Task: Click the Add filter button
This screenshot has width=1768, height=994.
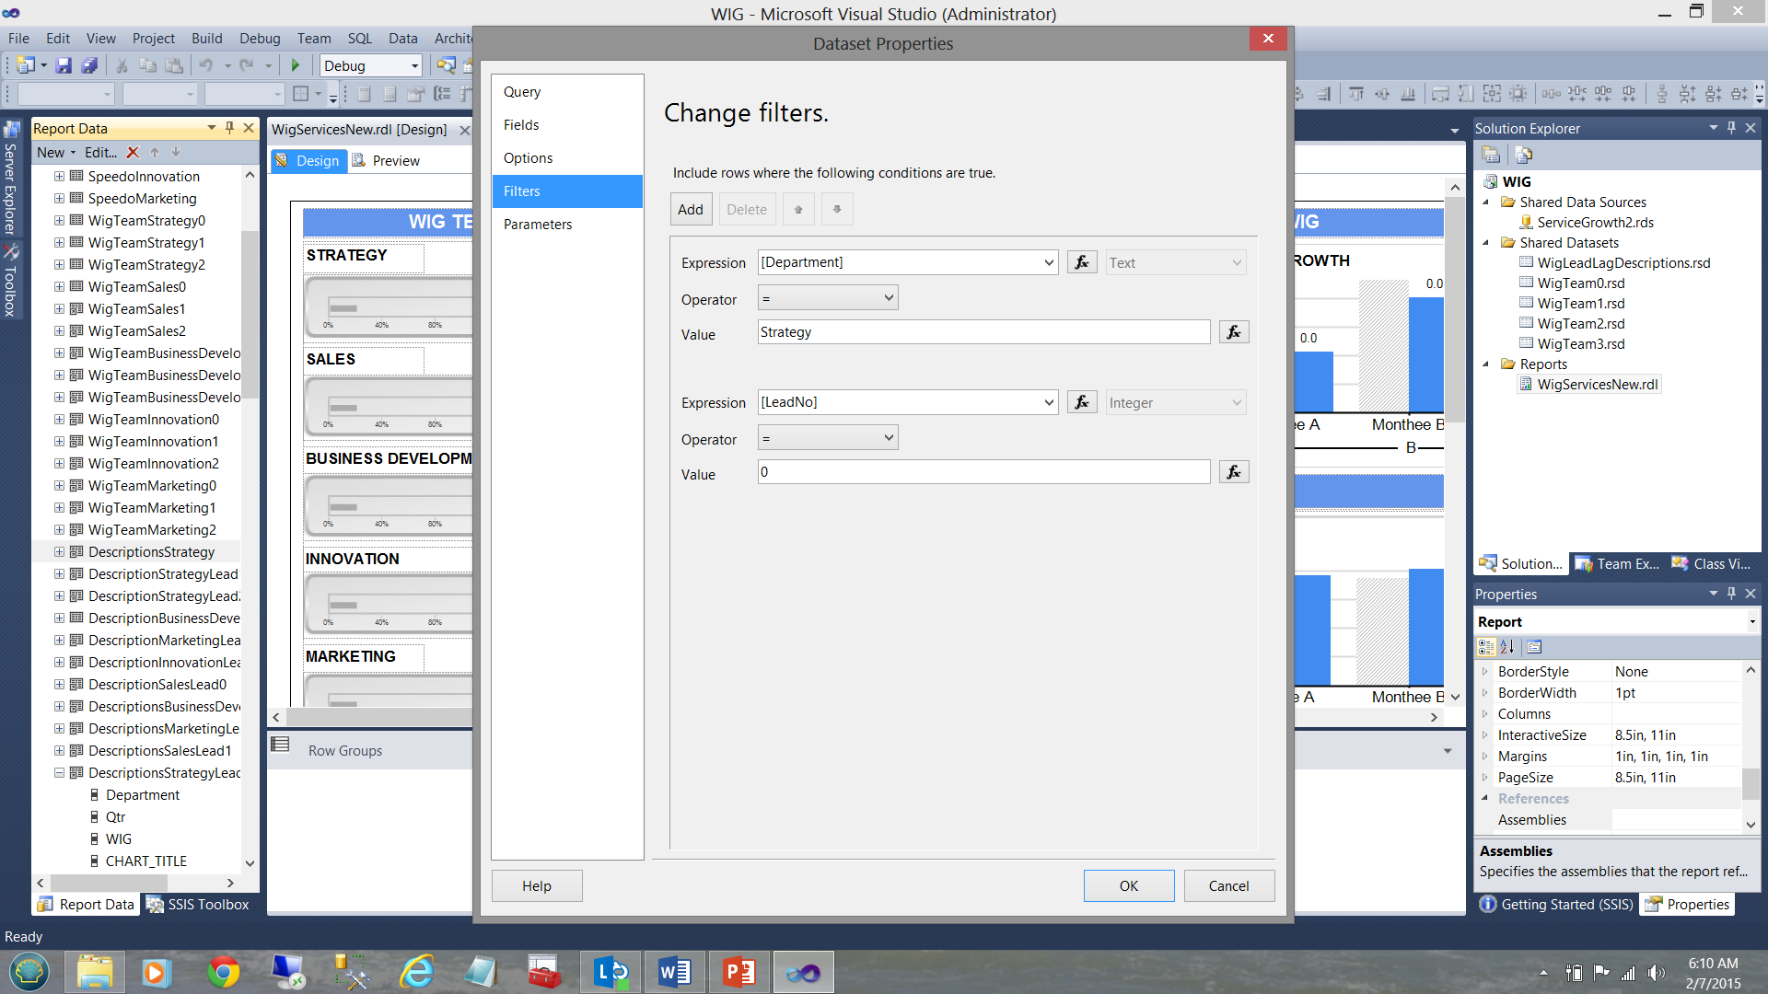Action: pos(690,210)
